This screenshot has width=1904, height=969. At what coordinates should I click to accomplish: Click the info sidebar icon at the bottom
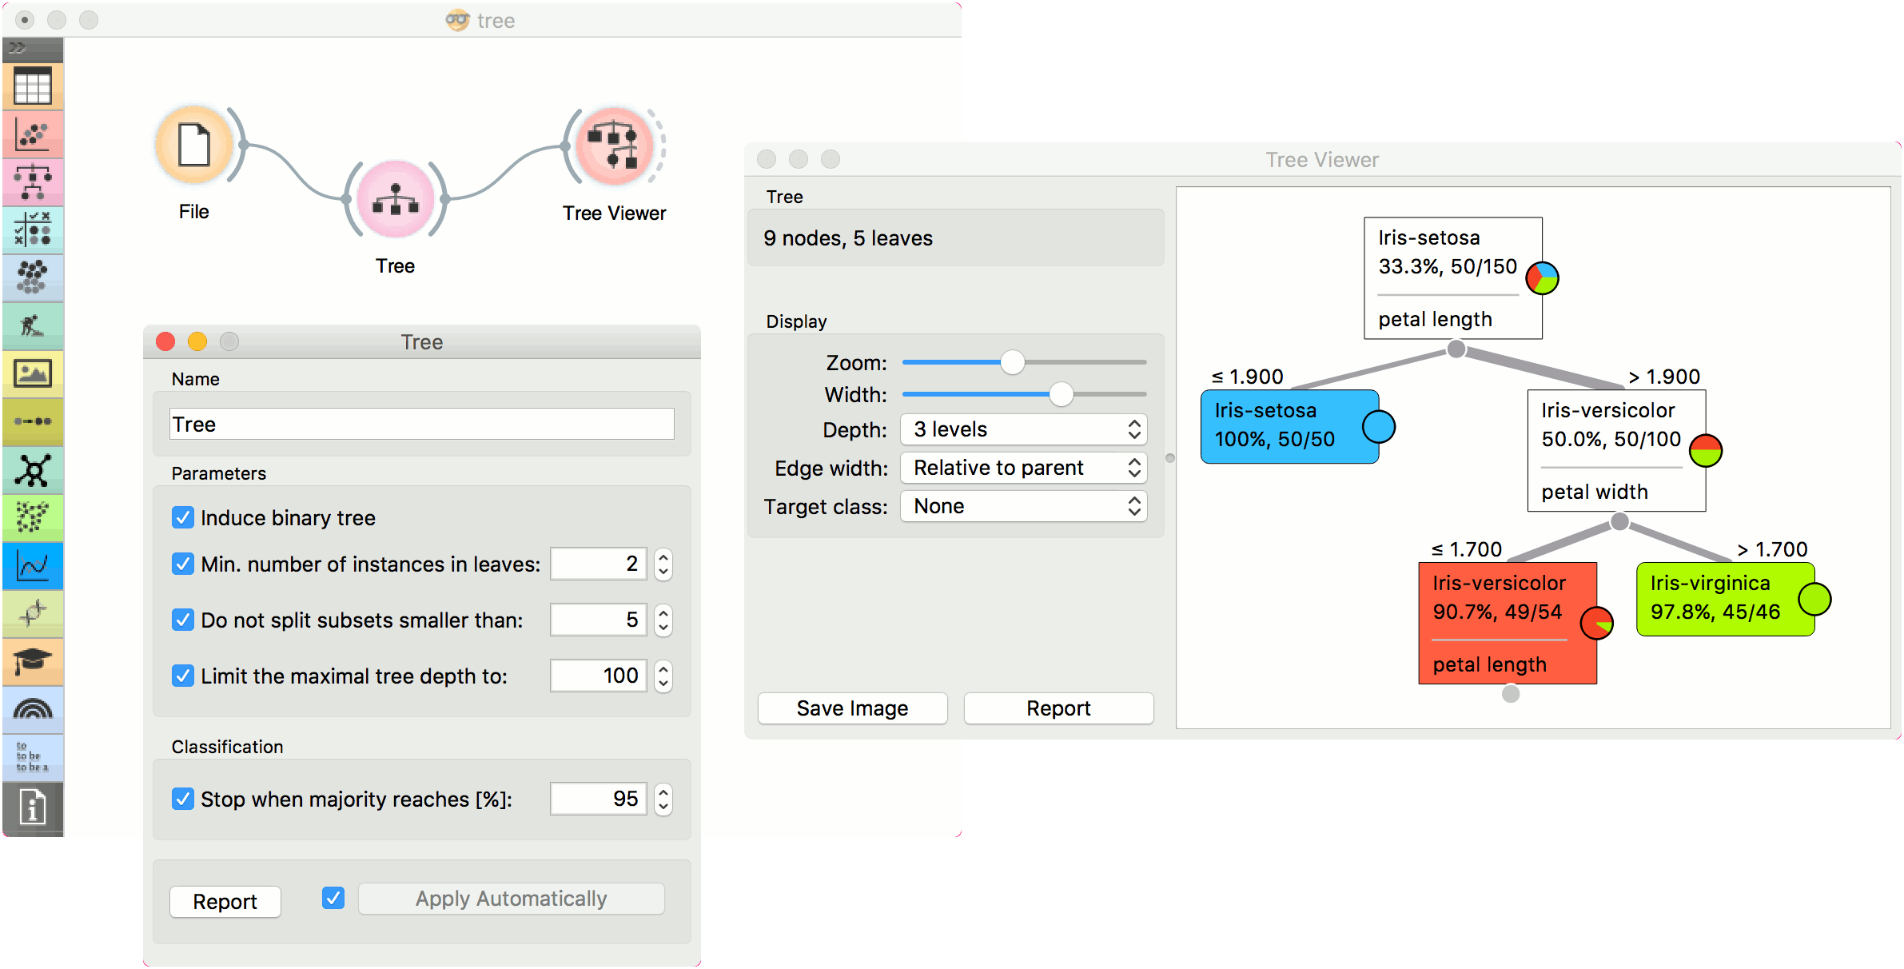pos(32,809)
